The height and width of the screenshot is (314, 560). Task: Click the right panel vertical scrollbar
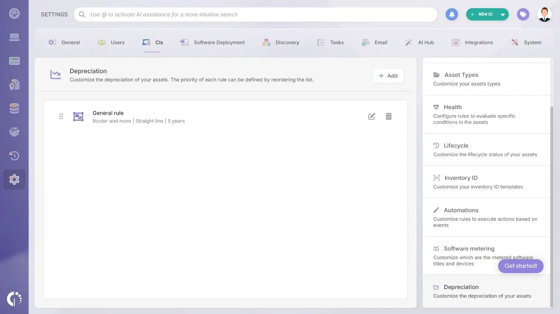[x=552, y=205]
